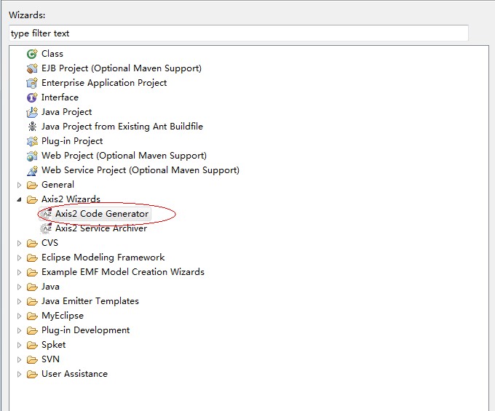Expand the Plug-in Development category

pyautogui.click(x=19, y=330)
